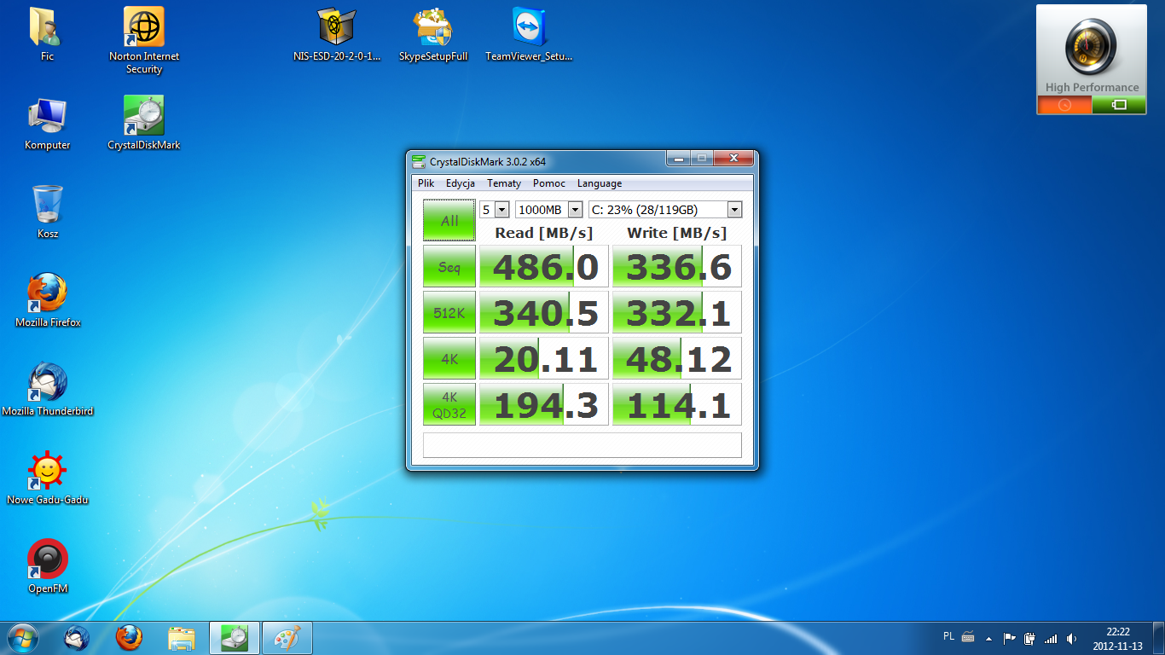This screenshot has height=655, width=1165.
Task: Click the Read [MB/s] column header
Action: [544, 233]
